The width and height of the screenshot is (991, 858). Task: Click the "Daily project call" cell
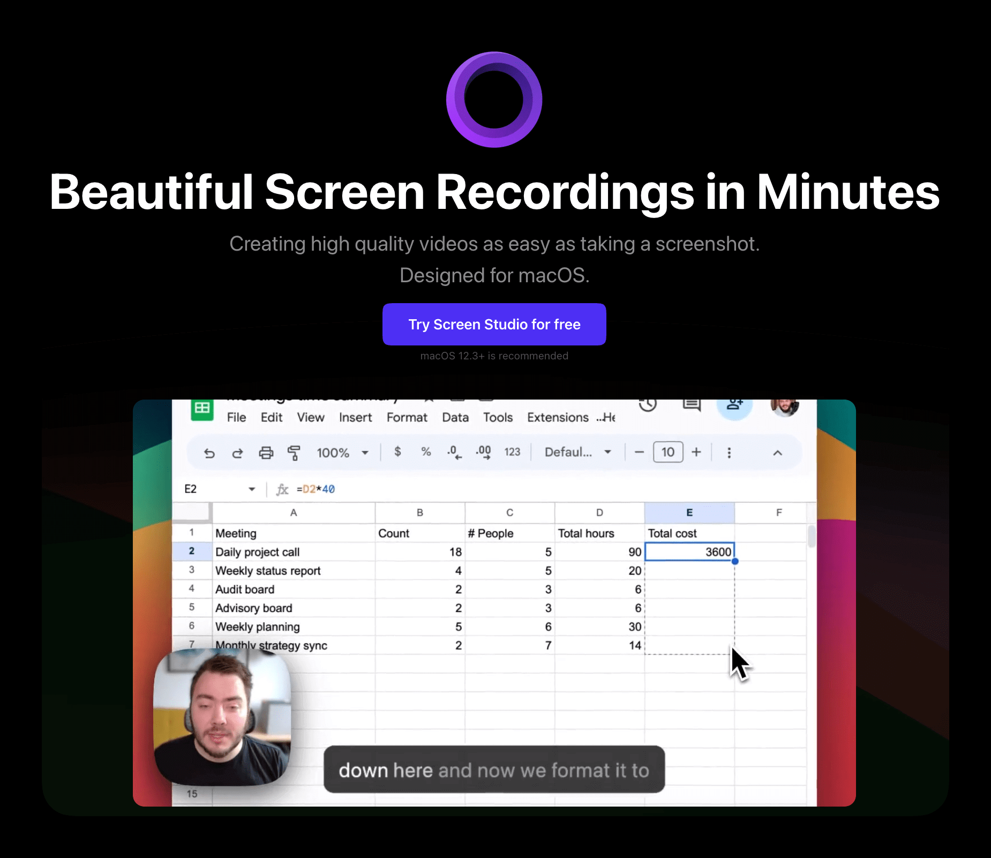pos(294,552)
